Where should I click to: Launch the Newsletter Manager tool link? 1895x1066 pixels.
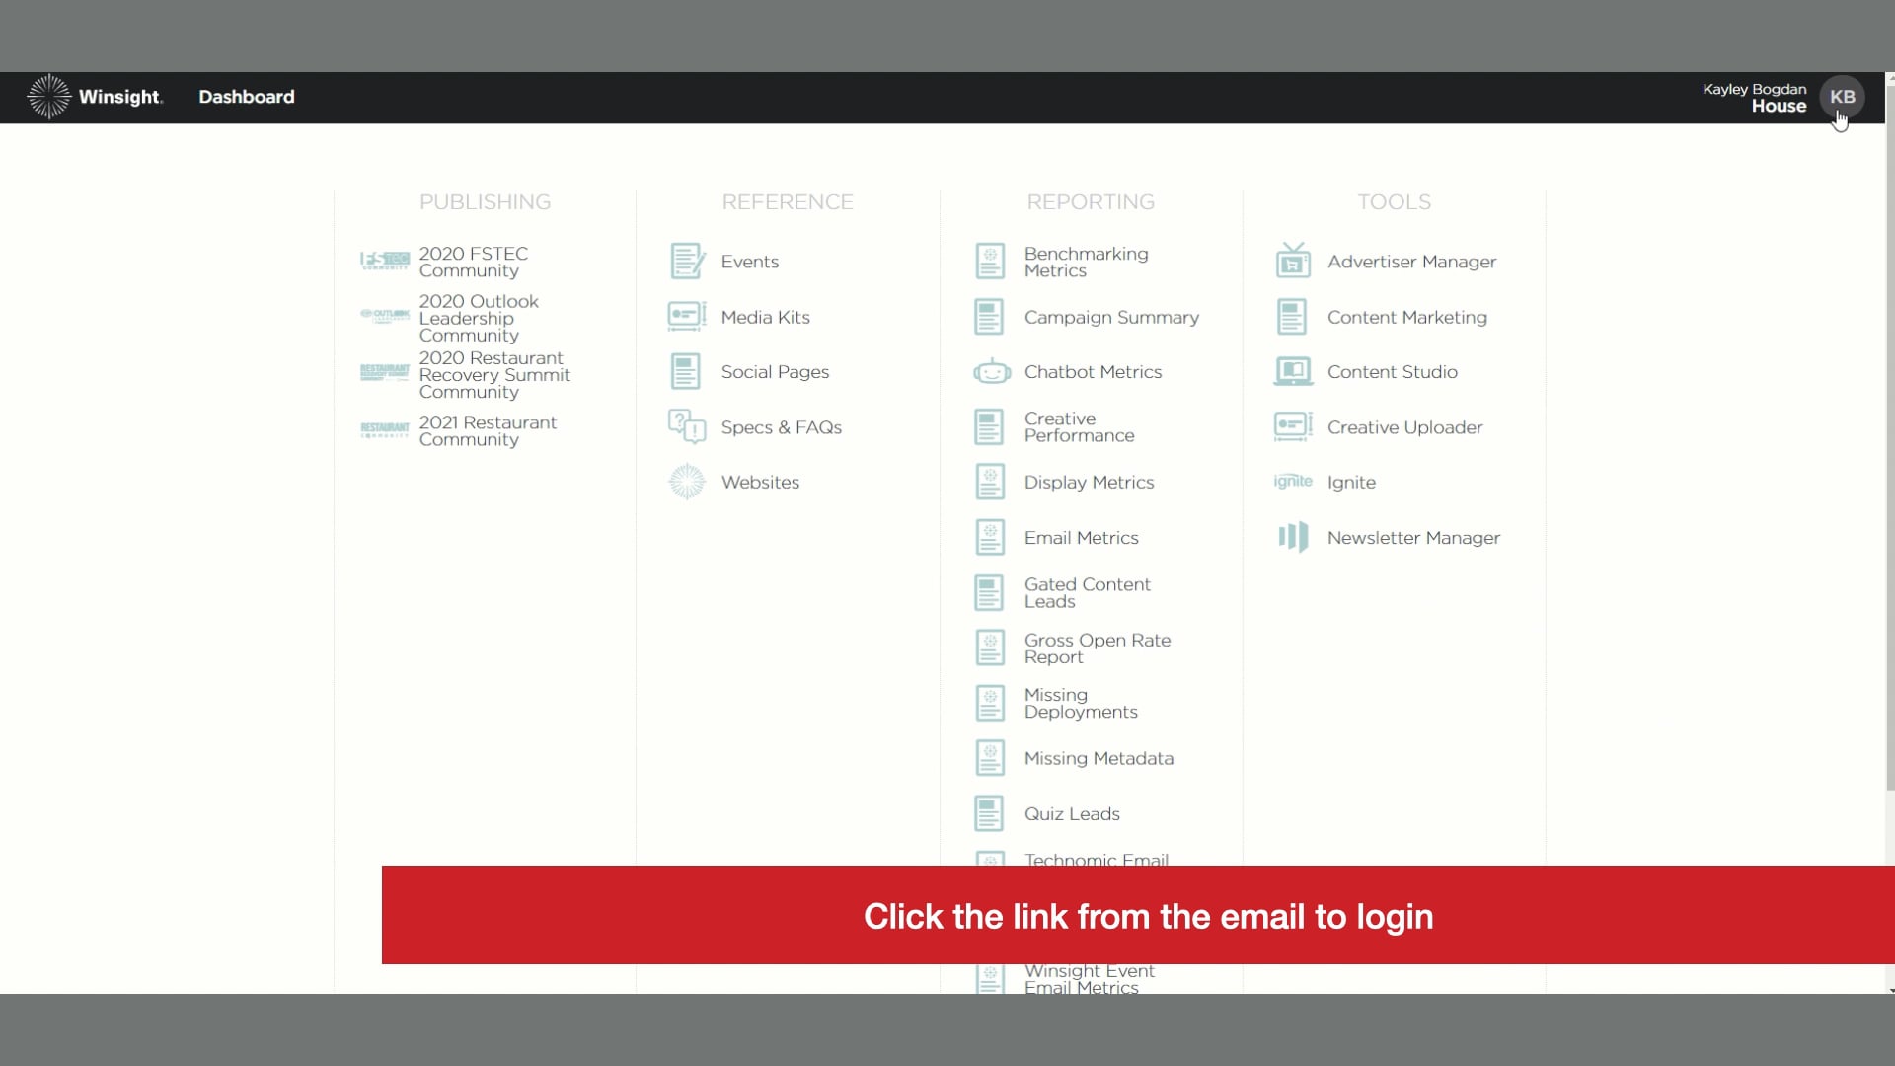coord(1413,538)
